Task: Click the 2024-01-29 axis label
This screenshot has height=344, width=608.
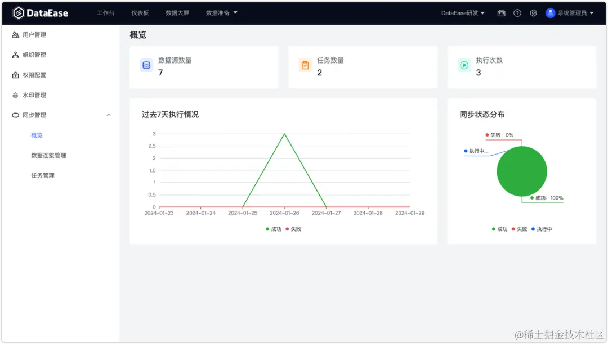Action: tap(410, 213)
